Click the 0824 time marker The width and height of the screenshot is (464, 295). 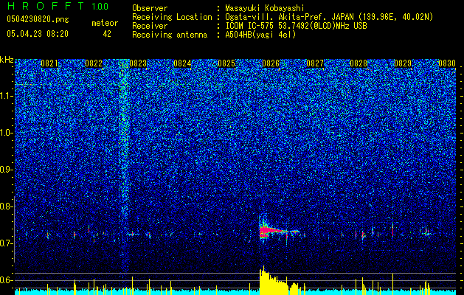[x=182, y=63]
